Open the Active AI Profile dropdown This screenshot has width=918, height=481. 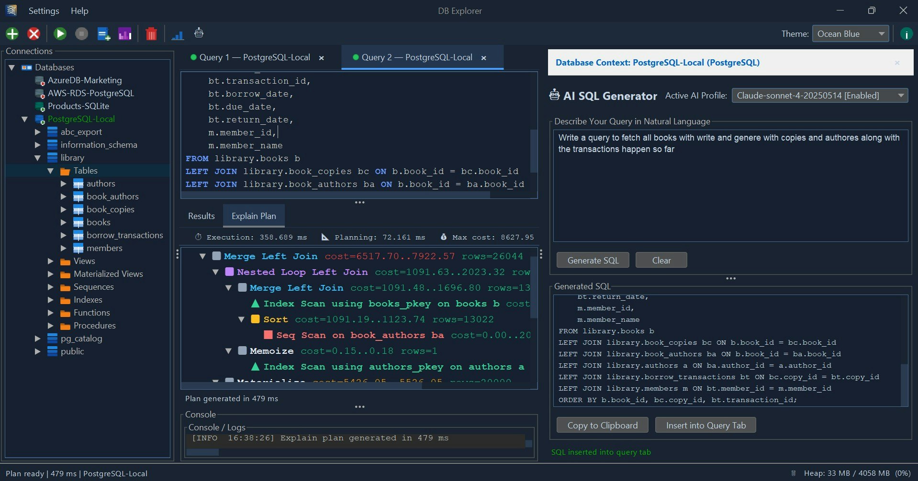point(819,95)
